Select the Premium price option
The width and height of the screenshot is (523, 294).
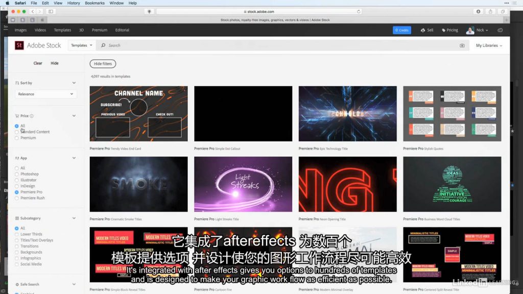[17, 138]
